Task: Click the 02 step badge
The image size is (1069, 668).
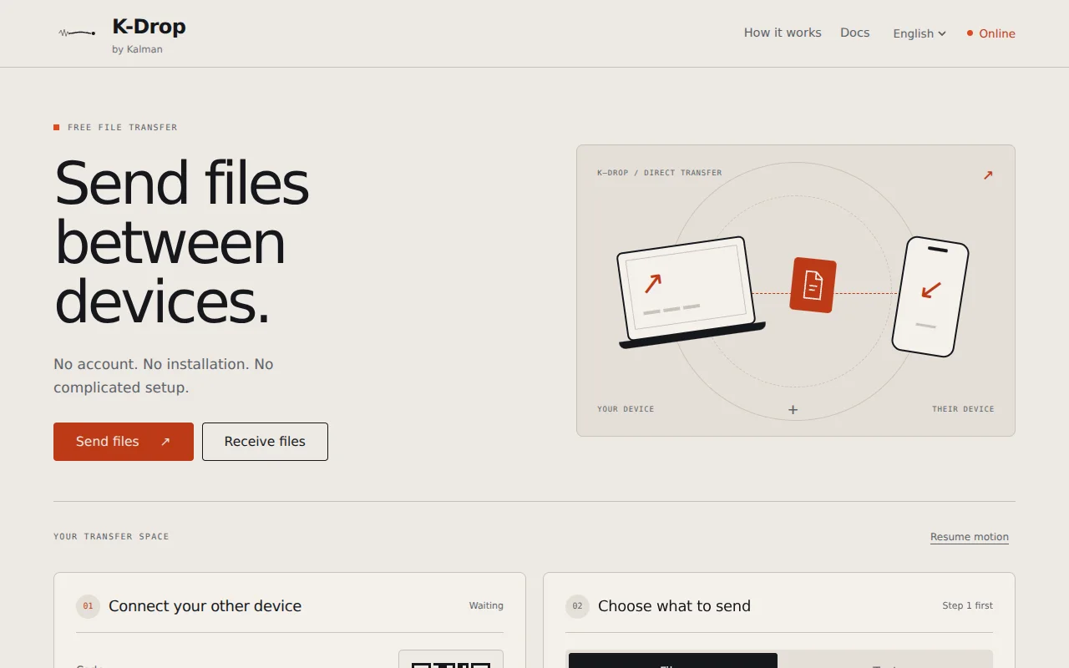Action: (x=577, y=606)
